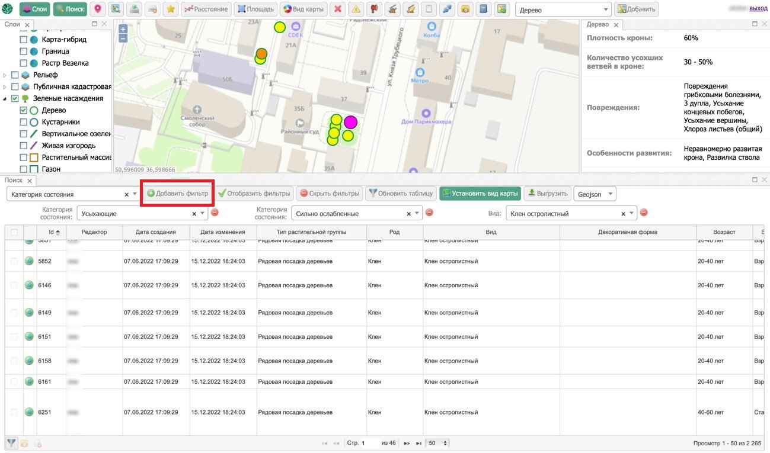This screenshot has width=770, height=453.
Task: Remove the Усыхающие filter with red minus
Action: tap(215, 213)
